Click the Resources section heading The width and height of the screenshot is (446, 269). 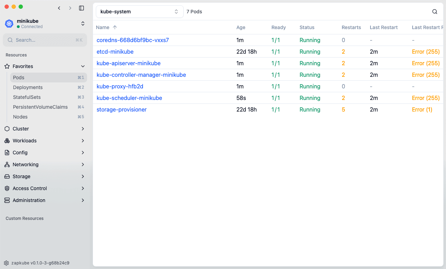pyautogui.click(x=16, y=55)
